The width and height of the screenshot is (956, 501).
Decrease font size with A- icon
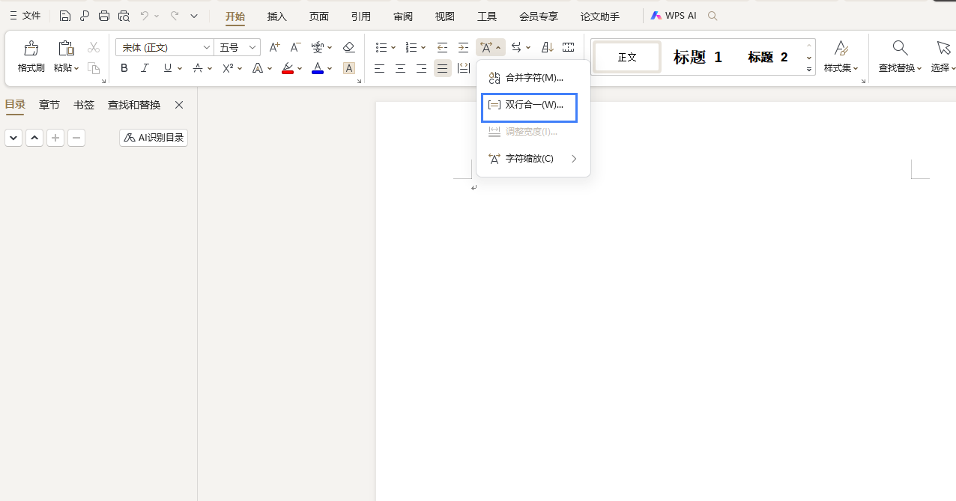pos(296,47)
